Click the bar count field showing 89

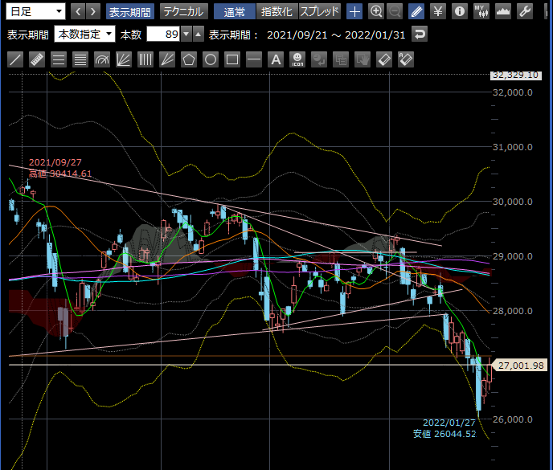coord(163,35)
